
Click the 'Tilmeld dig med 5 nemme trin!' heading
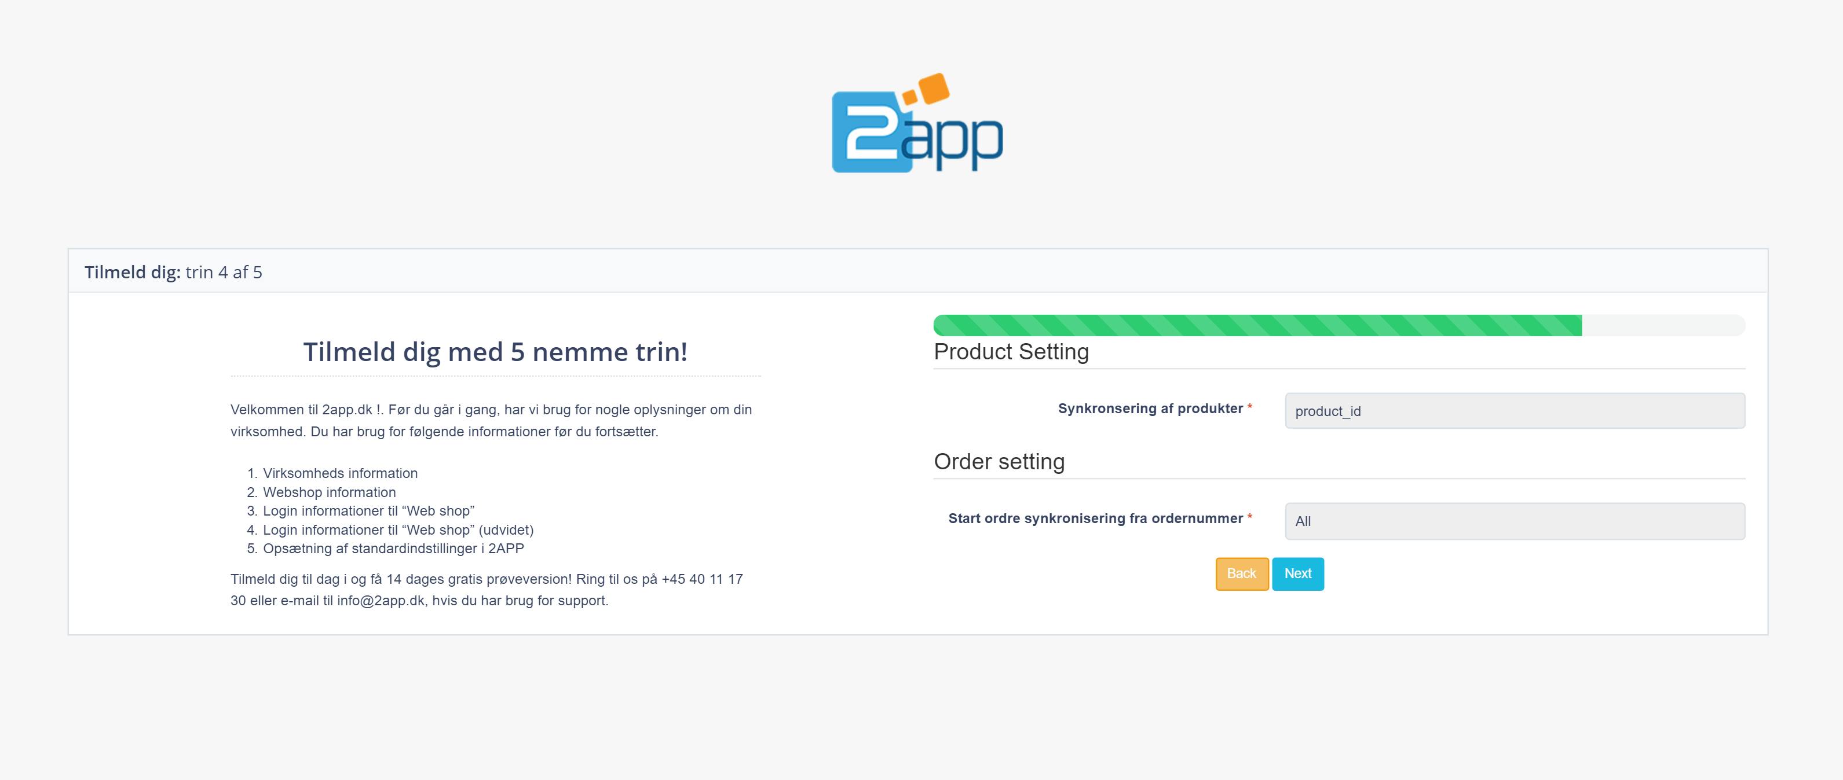point(495,352)
